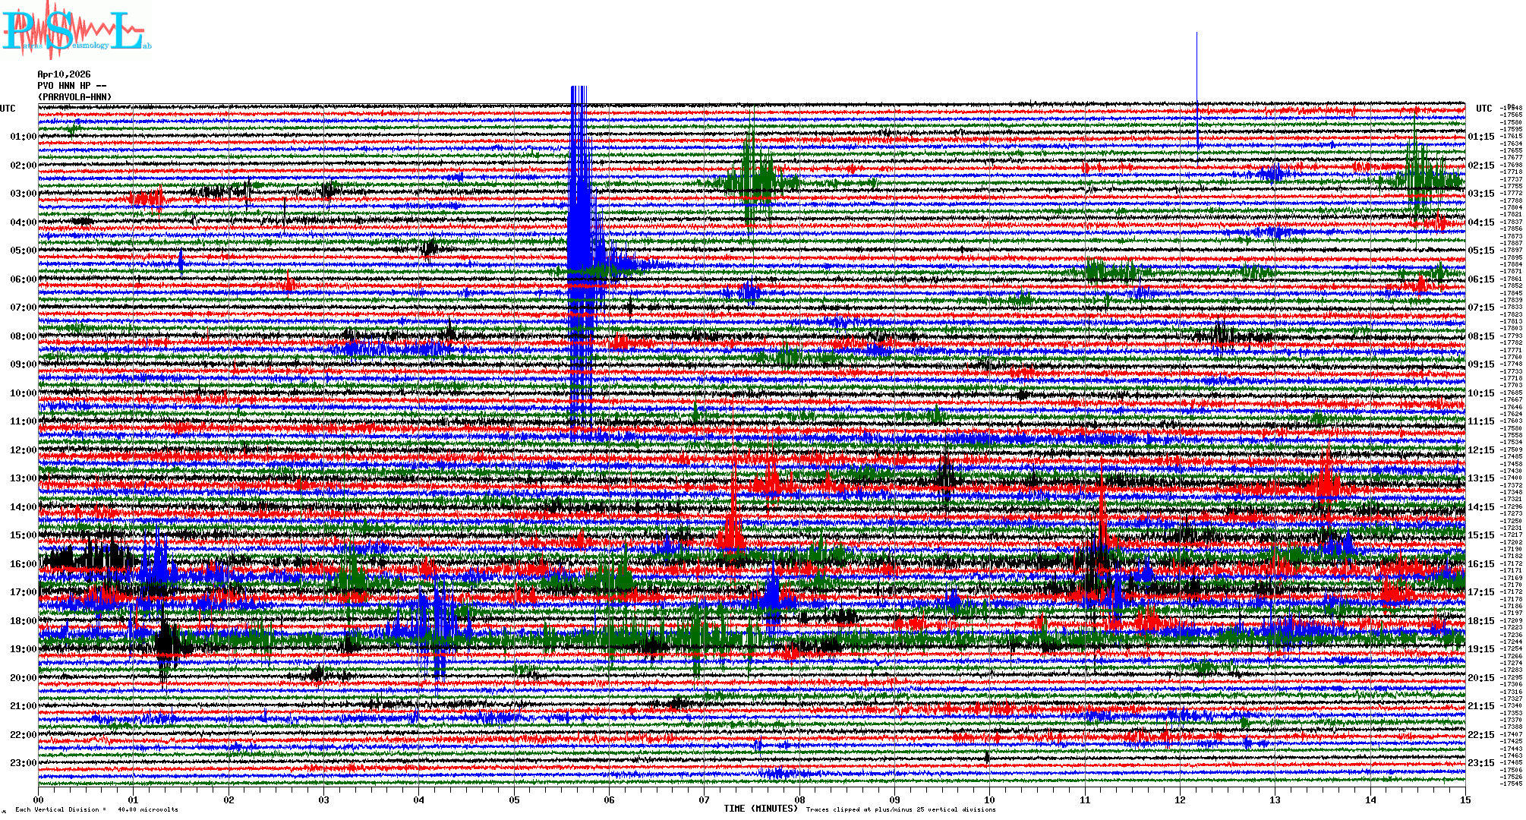Click minute 00 on the bottom axis
The width and height of the screenshot is (1526, 820).
click(39, 800)
